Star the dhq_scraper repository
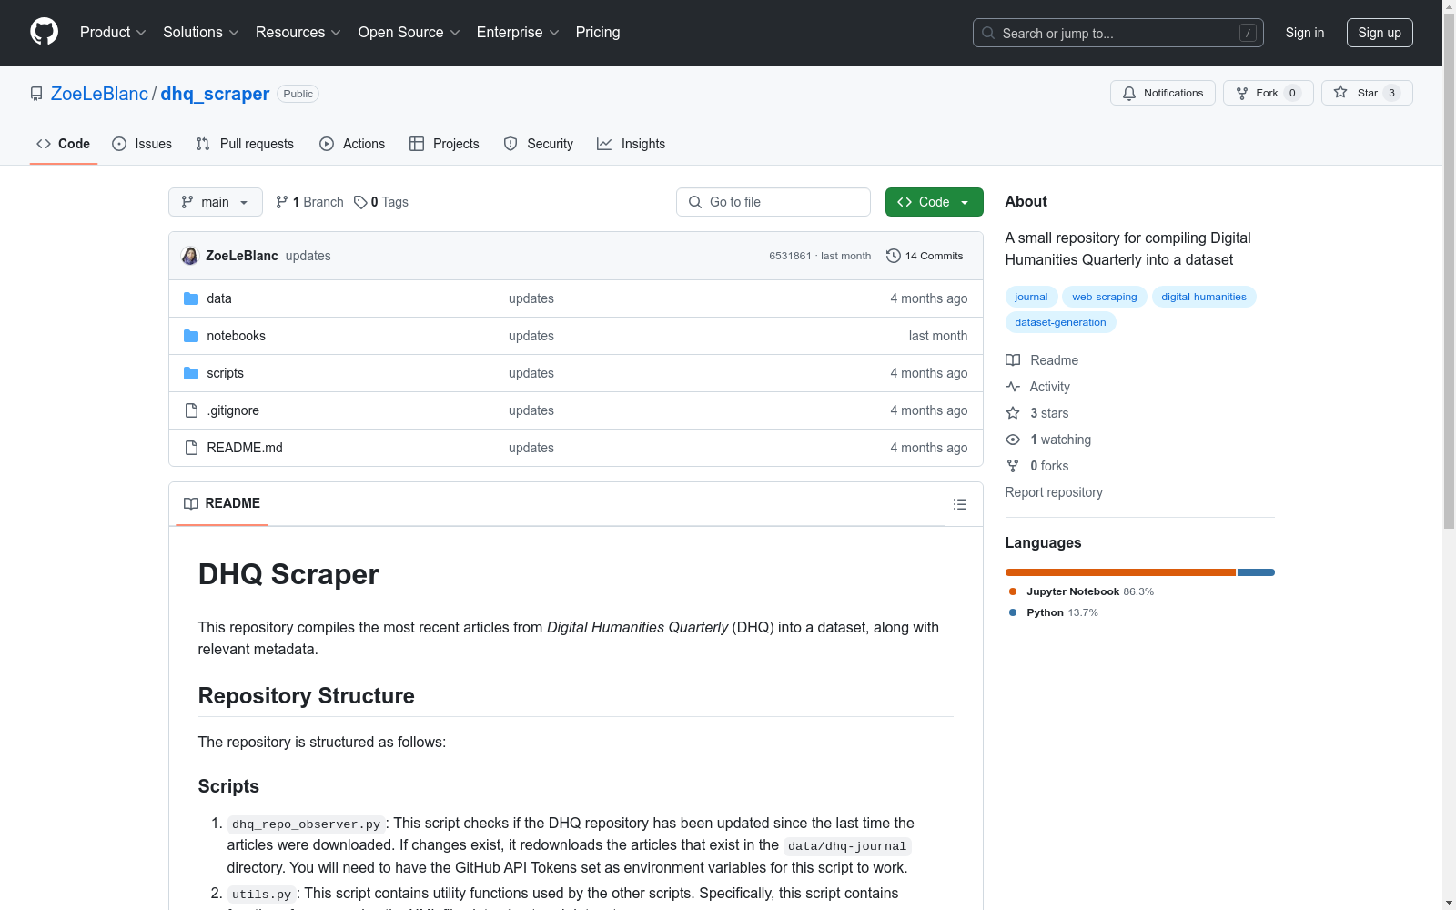The width and height of the screenshot is (1456, 910). click(x=1367, y=93)
